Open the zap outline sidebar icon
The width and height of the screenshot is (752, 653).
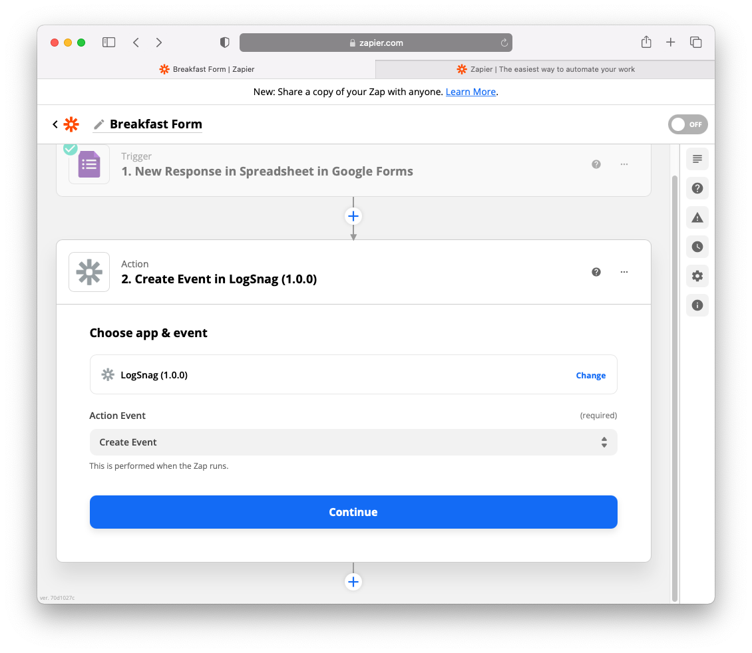pyautogui.click(x=697, y=159)
